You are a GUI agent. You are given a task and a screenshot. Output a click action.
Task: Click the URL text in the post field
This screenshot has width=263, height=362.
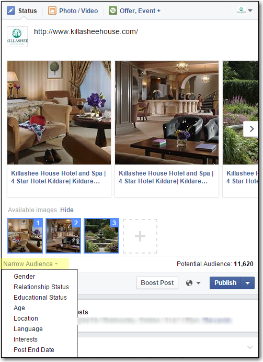(86, 31)
